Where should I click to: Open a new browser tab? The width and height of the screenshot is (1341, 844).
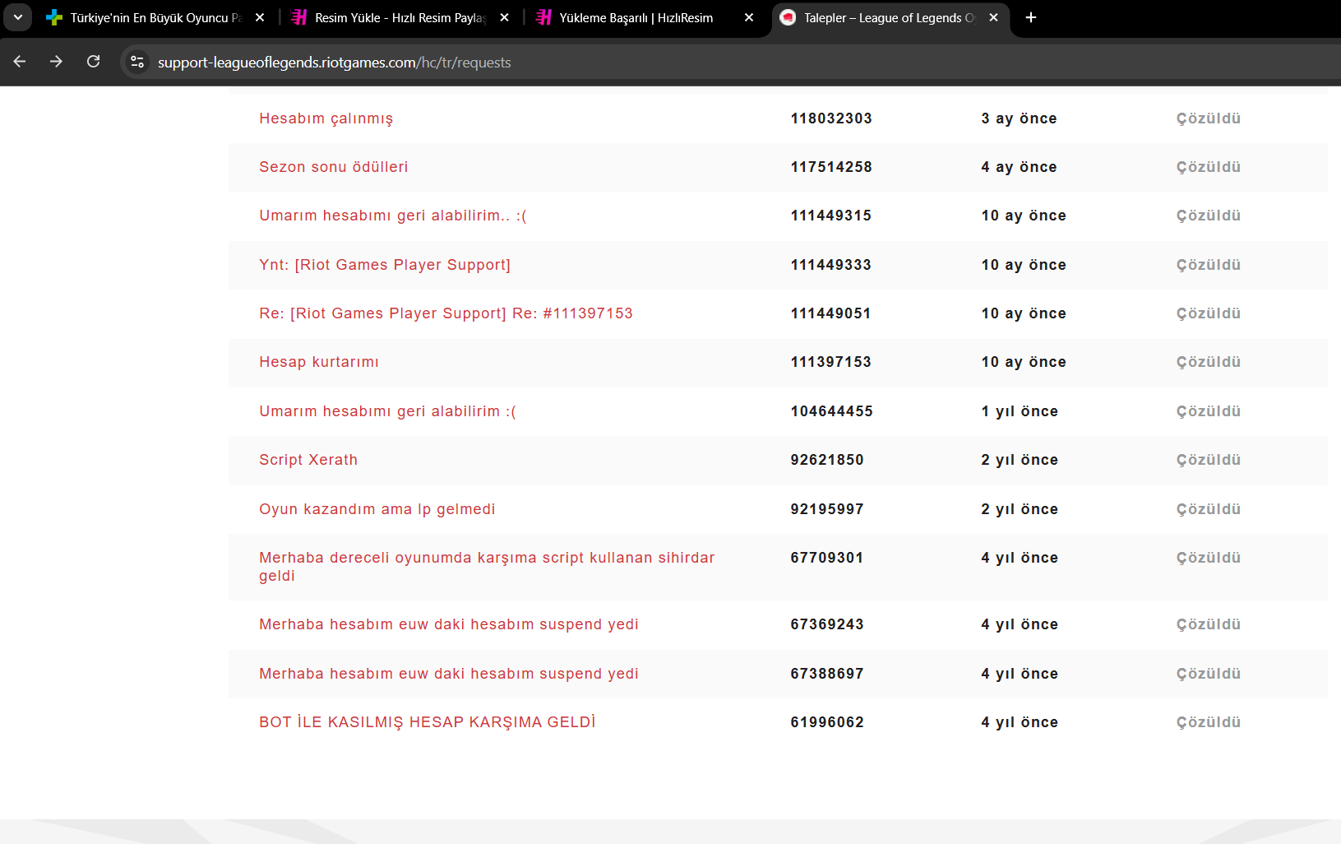click(1031, 17)
